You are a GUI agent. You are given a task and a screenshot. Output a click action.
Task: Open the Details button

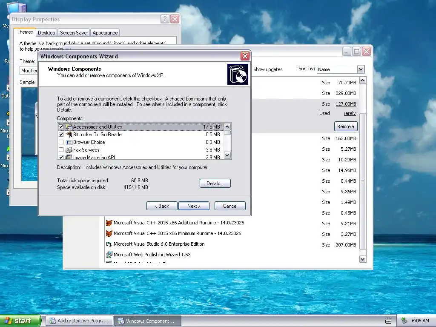point(215,184)
